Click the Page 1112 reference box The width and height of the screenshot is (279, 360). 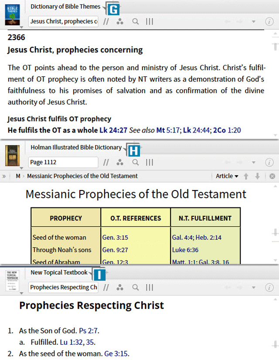[x=63, y=162]
